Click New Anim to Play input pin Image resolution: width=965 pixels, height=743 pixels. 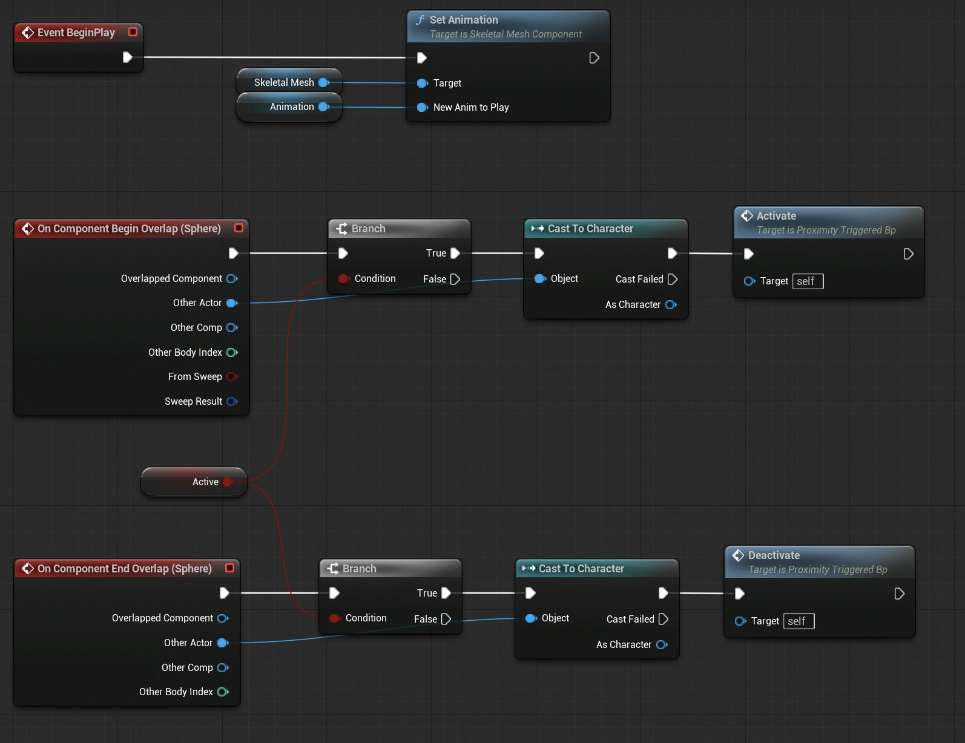coord(423,108)
